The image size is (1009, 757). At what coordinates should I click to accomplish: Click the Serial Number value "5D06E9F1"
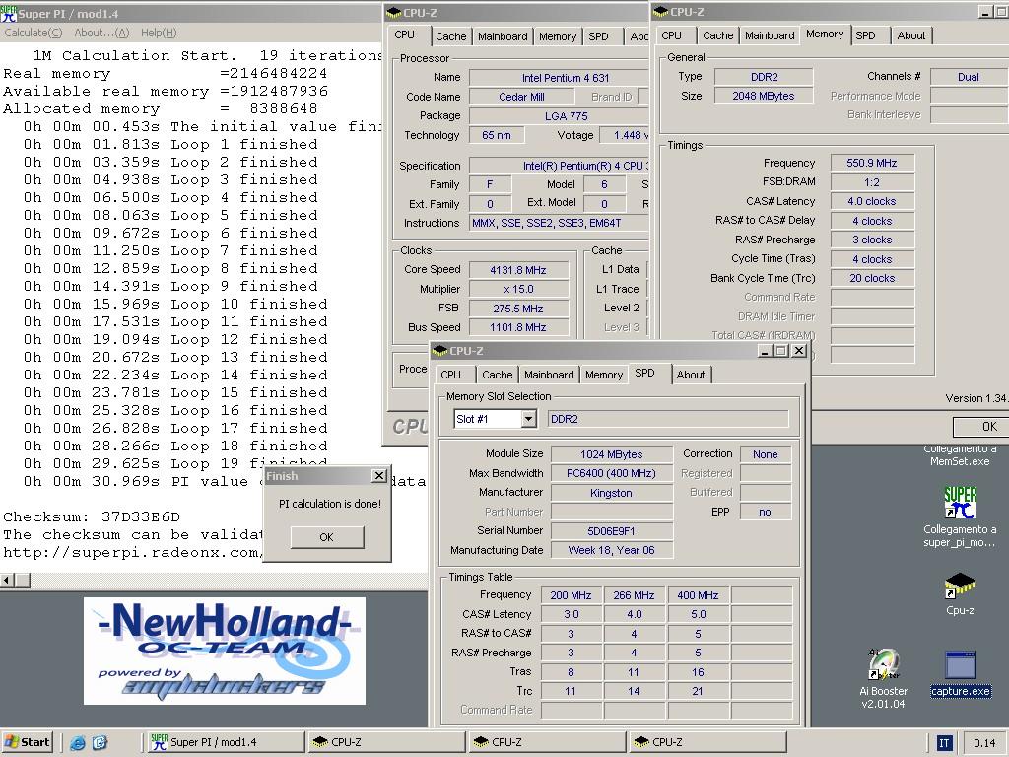click(611, 531)
